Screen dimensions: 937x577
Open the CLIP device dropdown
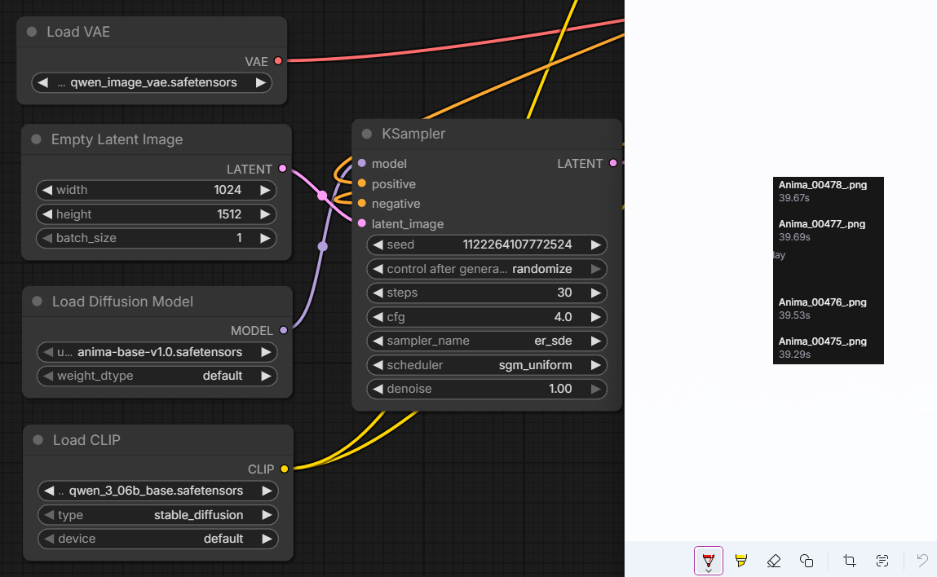(x=158, y=538)
